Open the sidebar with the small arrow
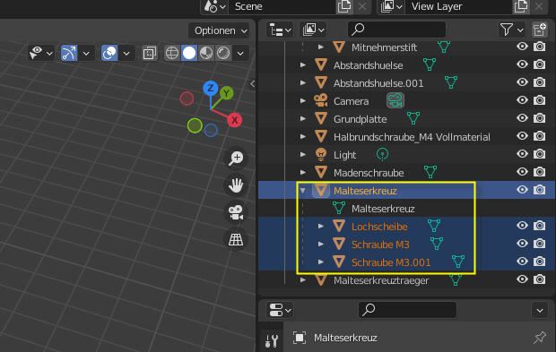 [253, 84]
